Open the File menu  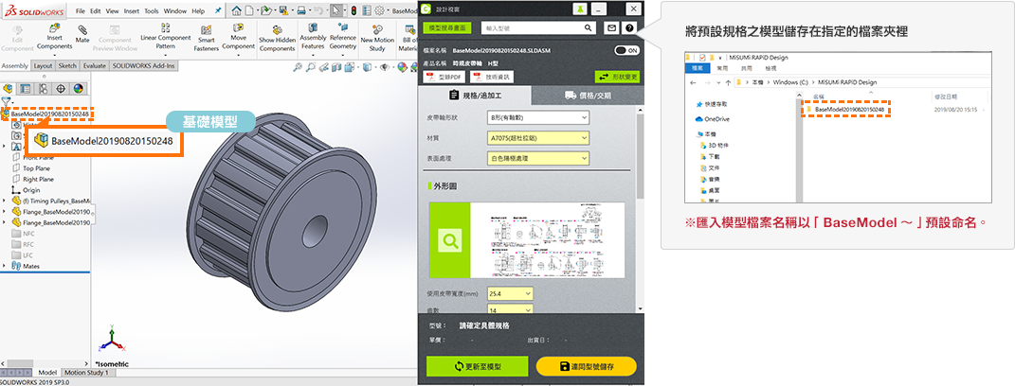(x=81, y=11)
